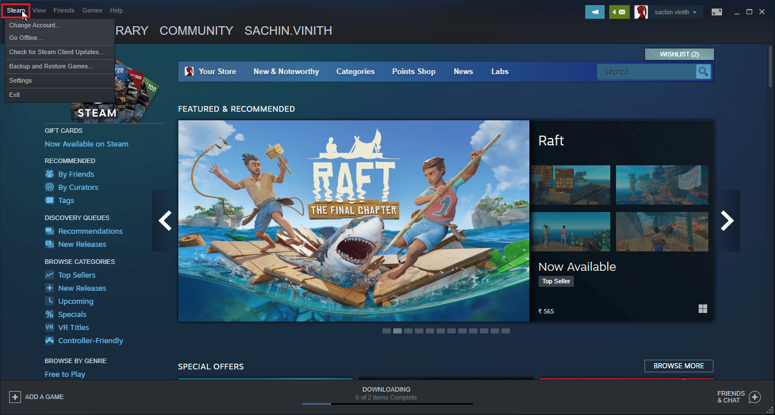The image size is (775, 415).
Task: Open the Help menu
Action: click(116, 10)
